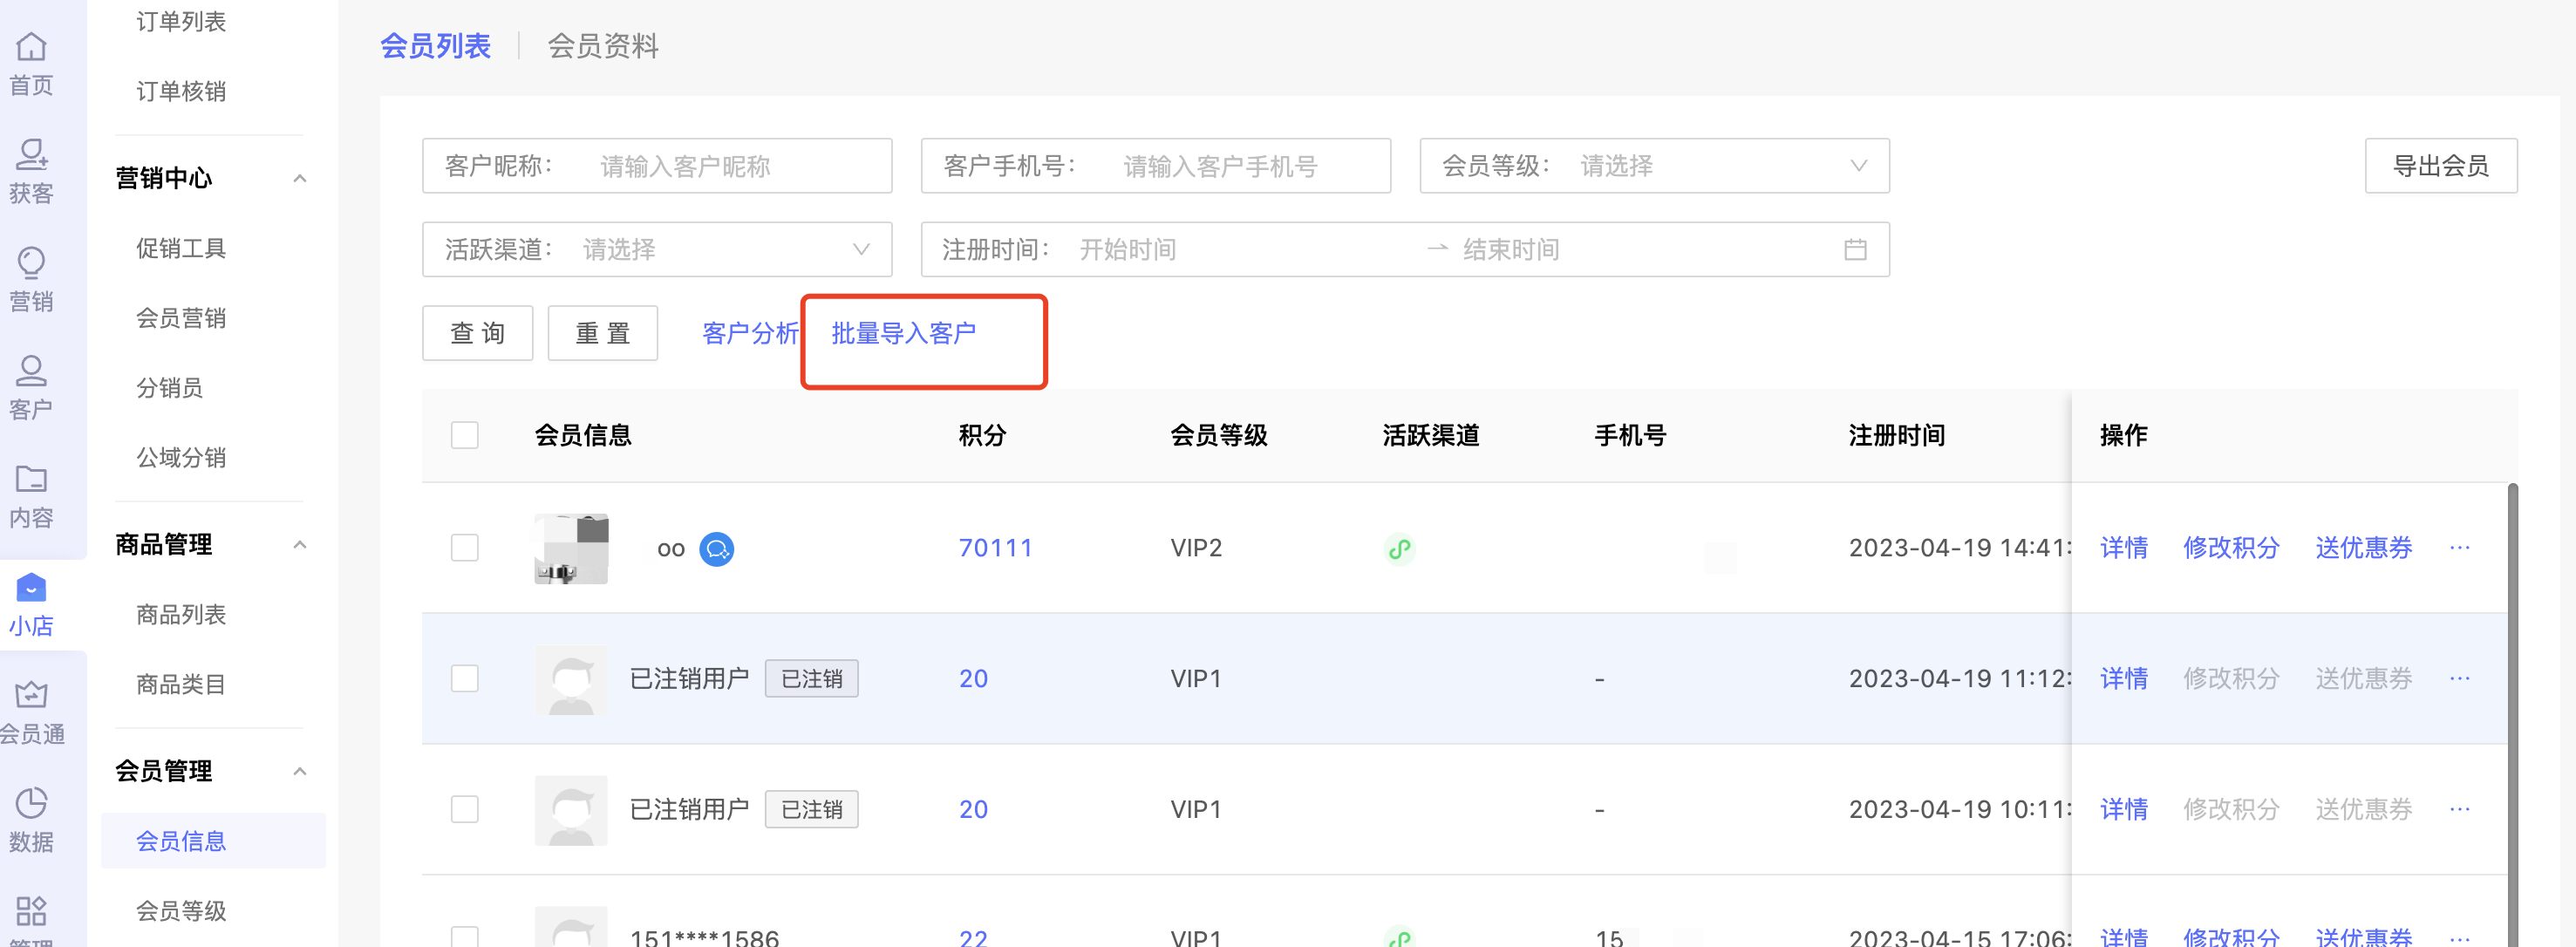This screenshot has height=947, width=2576.
Task: Open the 客户分析 link
Action: 750,333
